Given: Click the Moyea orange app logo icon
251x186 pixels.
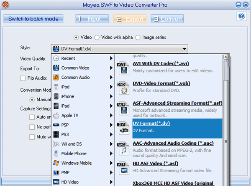Looking at the screenshot, I should tap(5, 5).
